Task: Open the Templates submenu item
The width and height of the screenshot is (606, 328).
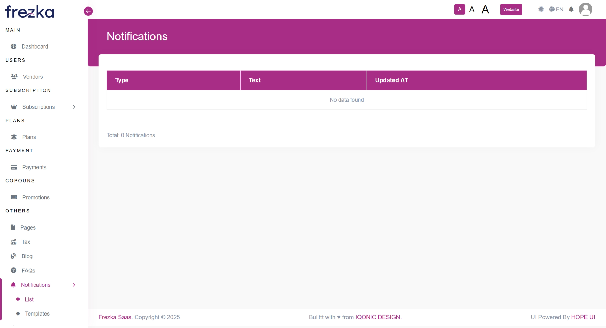Action: (x=37, y=314)
